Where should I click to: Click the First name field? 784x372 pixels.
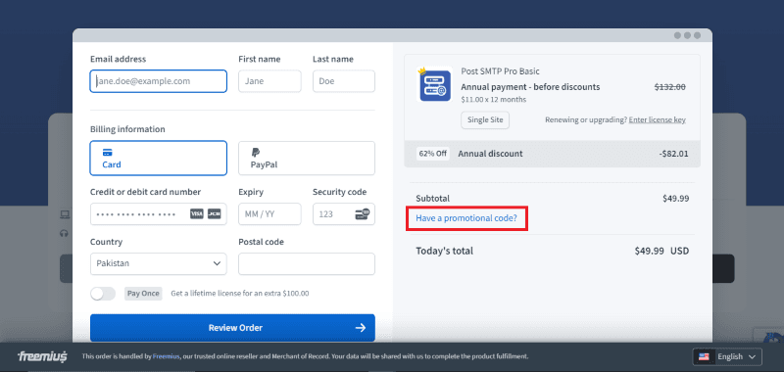tap(269, 81)
